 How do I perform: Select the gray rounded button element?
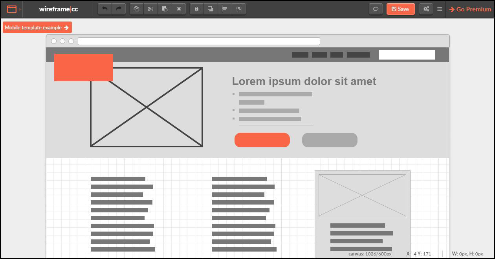tap(330, 140)
